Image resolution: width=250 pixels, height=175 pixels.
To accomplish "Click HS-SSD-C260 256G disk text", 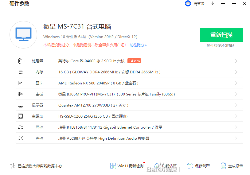I will (93, 116).
